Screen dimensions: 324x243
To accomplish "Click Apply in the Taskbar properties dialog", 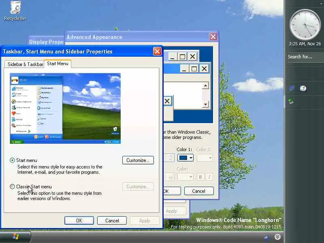I will 145,220.
